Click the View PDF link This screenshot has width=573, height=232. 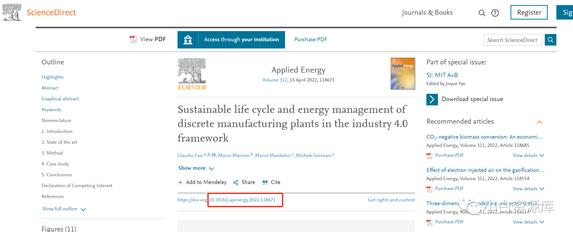tap(153, 39)
